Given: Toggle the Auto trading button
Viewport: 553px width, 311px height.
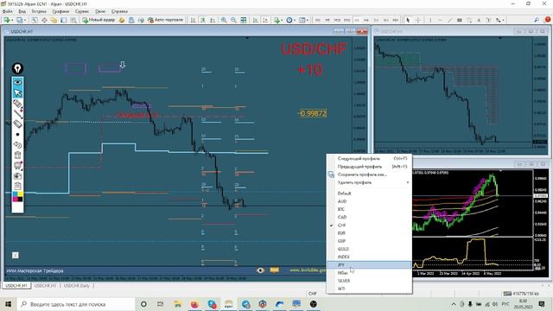Looking at the screenshot, I should pos(165,20).
